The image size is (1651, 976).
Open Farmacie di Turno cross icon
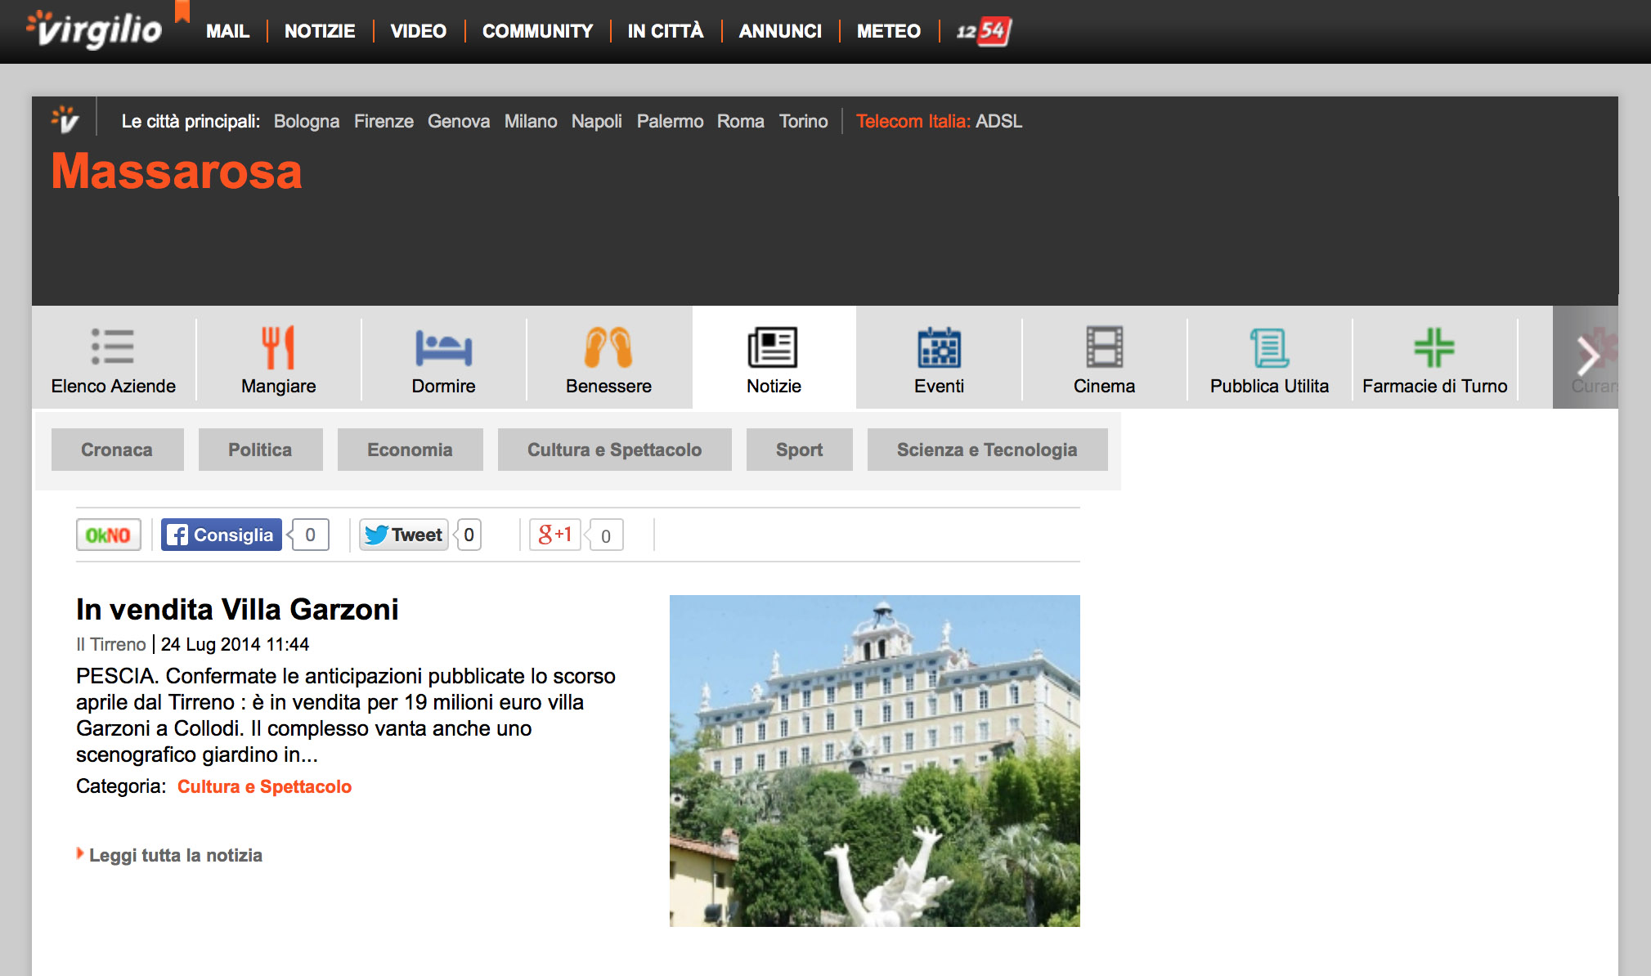coord(1434,347)
